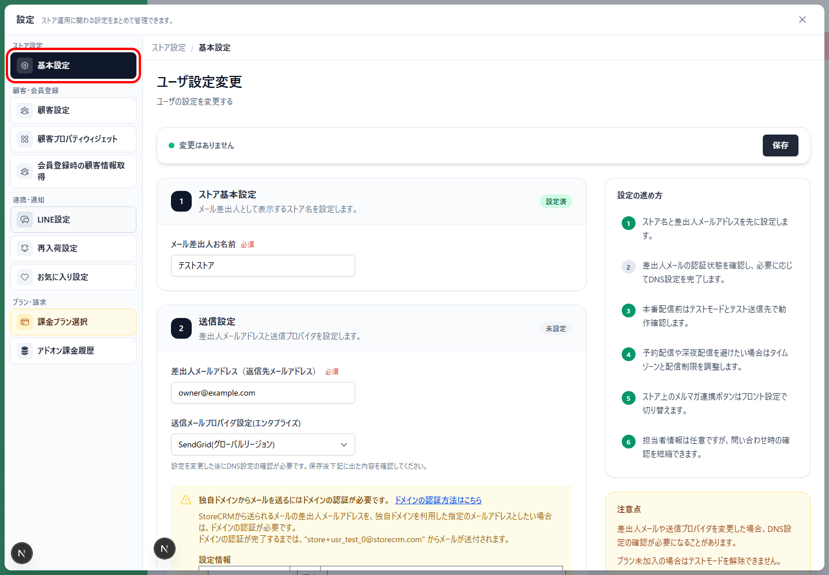Click the round N icon under the sidebar
Screen dimensions: 829x575
(x=22, y=554)
